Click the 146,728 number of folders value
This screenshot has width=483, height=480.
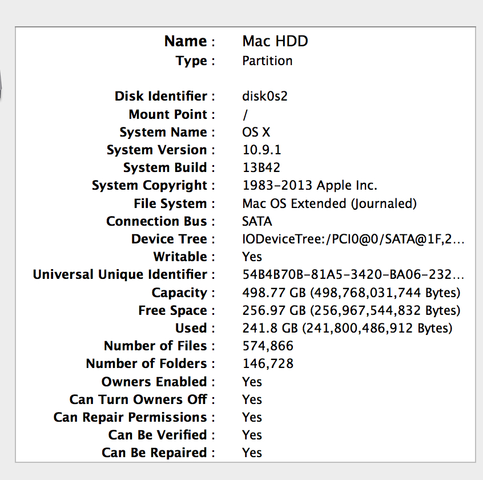click(268, 363)
